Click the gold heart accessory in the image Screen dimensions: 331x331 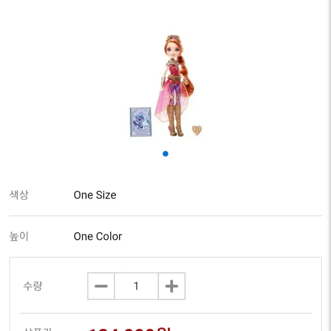[x=197, y=130]
